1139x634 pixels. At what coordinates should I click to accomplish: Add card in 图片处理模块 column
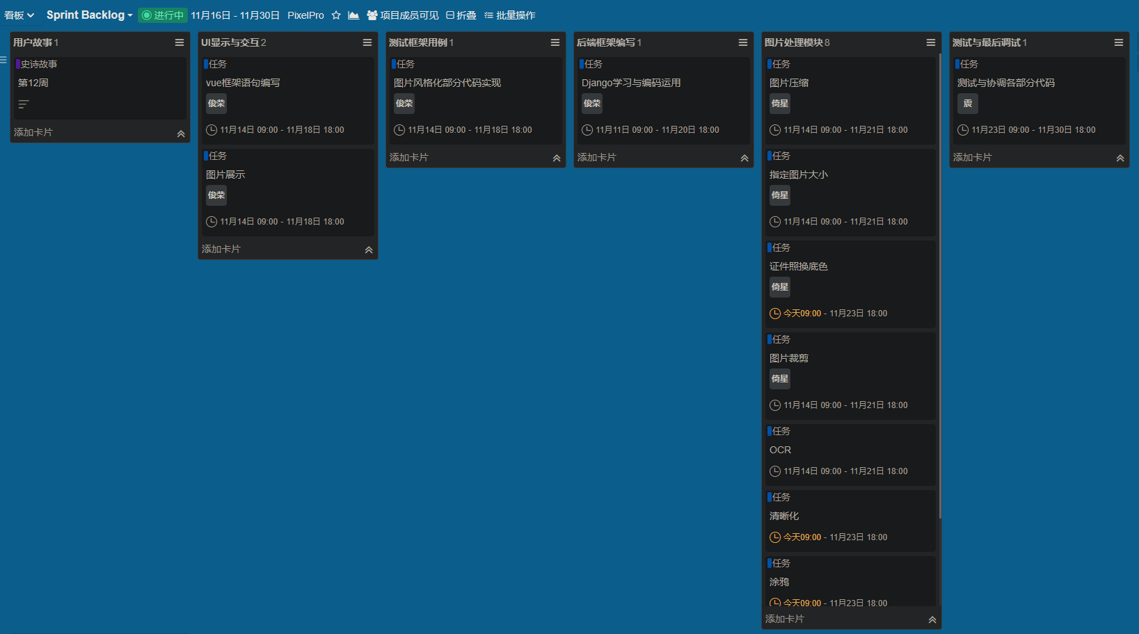tap(785, 619)
